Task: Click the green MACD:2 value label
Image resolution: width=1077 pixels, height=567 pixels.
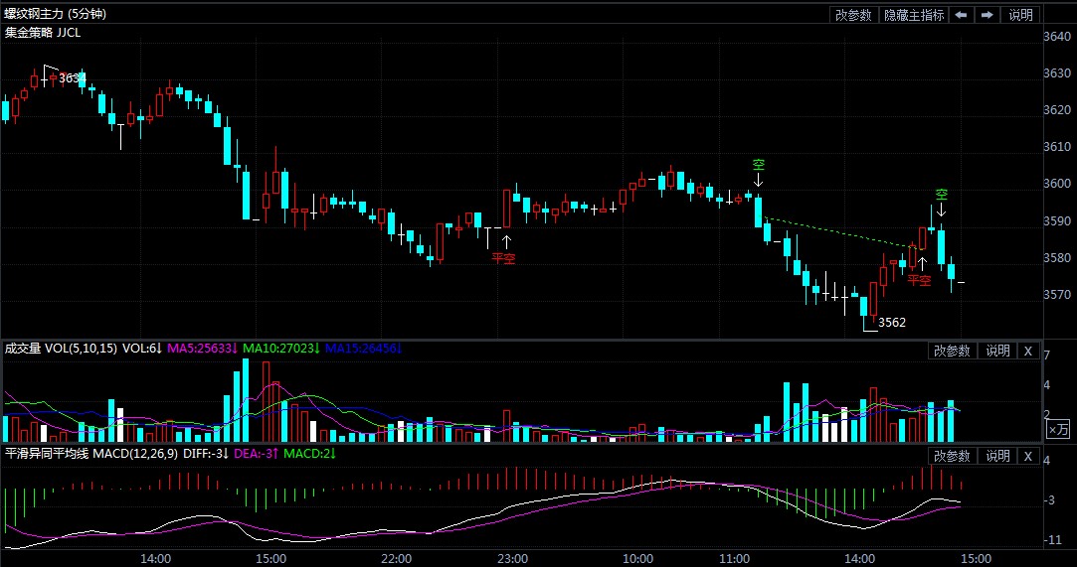Action: (x=309, y=453)
